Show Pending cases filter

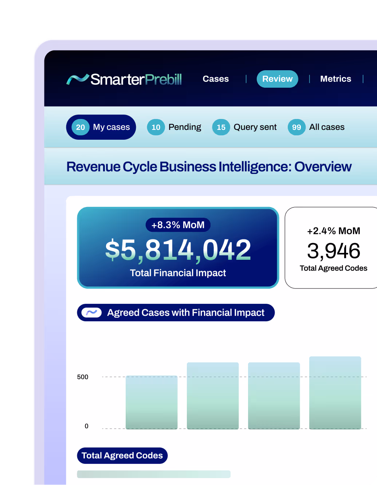coord(174,127)
